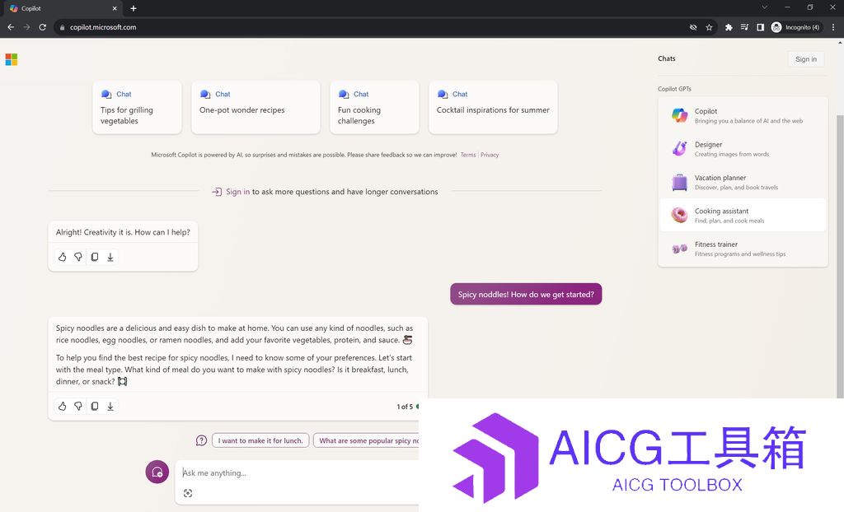Open the Fun cooking challenges chat card
Image resolution: width=844 pixels, height=512 pixels.
(374, 108)
